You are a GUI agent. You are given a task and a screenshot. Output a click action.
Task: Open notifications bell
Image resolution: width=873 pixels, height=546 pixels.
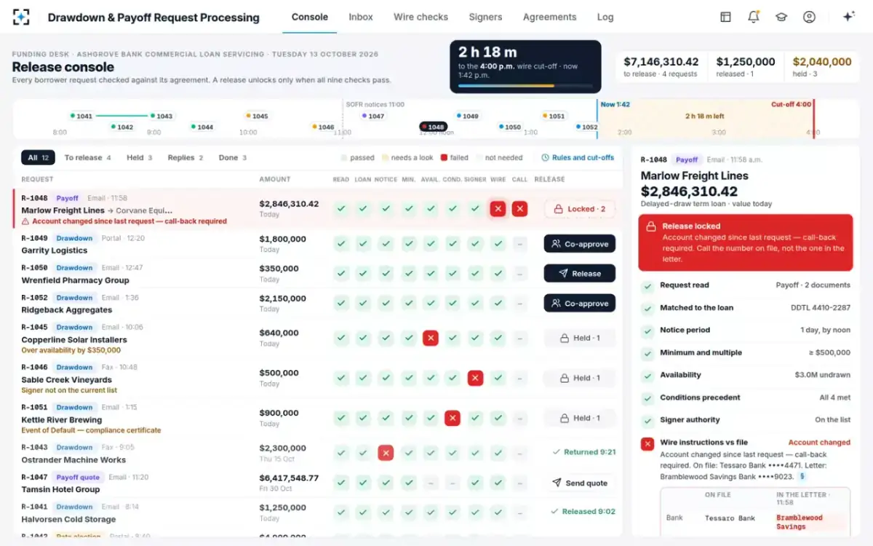754,17
